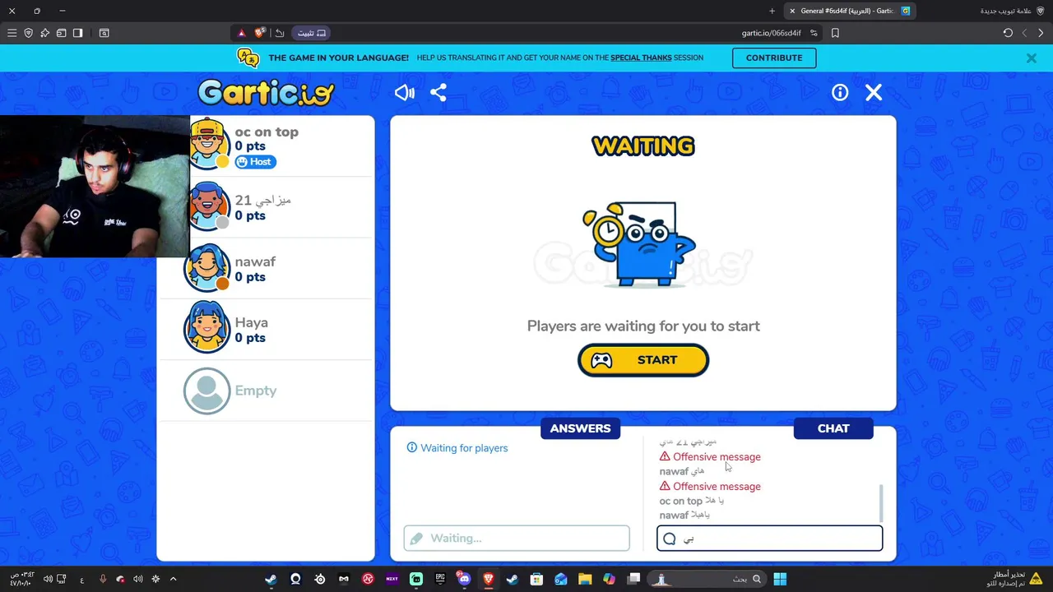The image size is (1053, 592).
Task: Toggle the browser sidebar panel
Action: point(77,33)
